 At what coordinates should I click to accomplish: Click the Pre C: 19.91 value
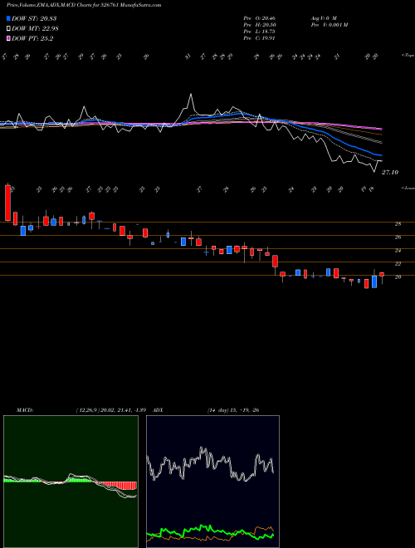click(x=260, y=38)
